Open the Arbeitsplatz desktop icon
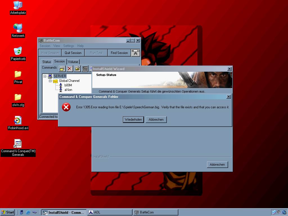The height and width of the screenshot is (216, 288). [x=18, y=5]
